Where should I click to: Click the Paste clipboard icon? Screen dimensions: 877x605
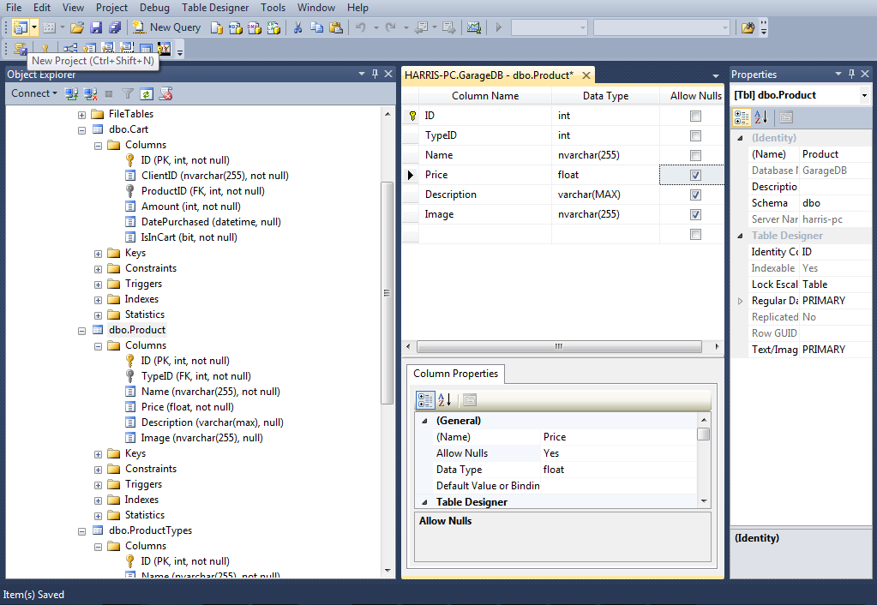335,27
